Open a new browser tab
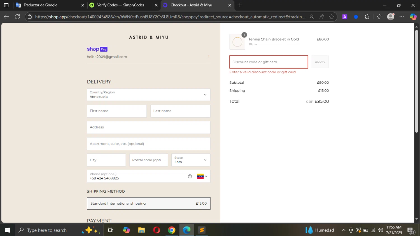The width and height of the screenshot is (420, 236). 240,5
